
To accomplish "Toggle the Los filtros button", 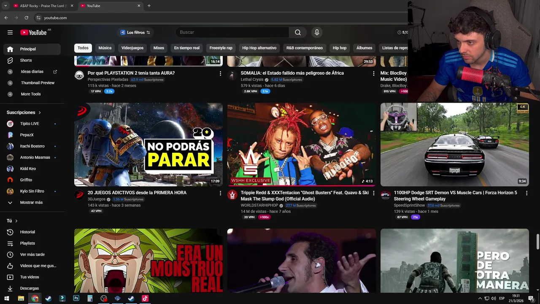I will point(135,33).
